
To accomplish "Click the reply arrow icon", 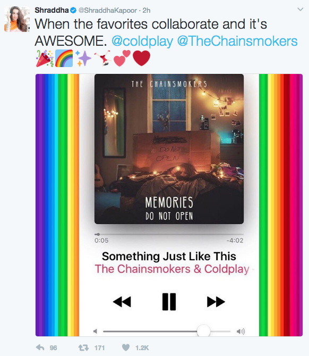I will 40,347.
